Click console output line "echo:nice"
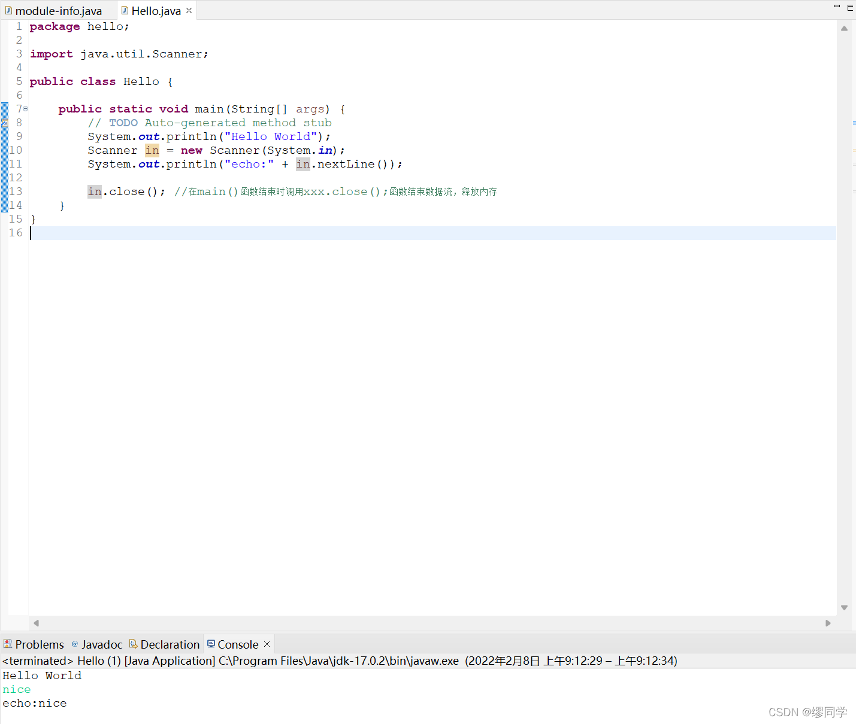This screenshot has height=724, width=856. [35, 703]
